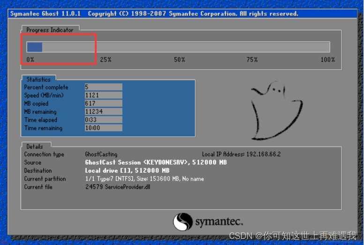Click the MB copied value 617

point(104,103)
